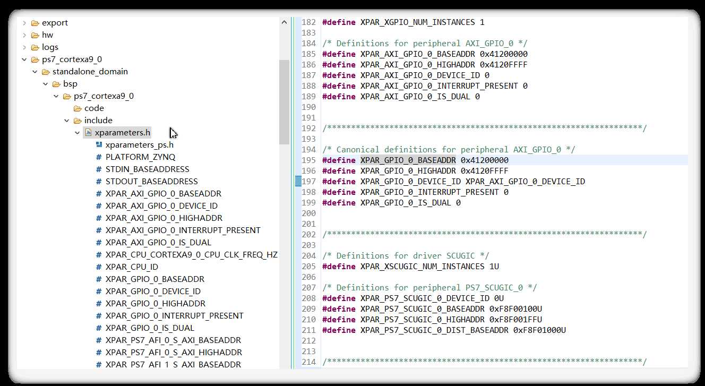Expand the hw folder
Screen dimensions: 705x386
pos(24,35)
